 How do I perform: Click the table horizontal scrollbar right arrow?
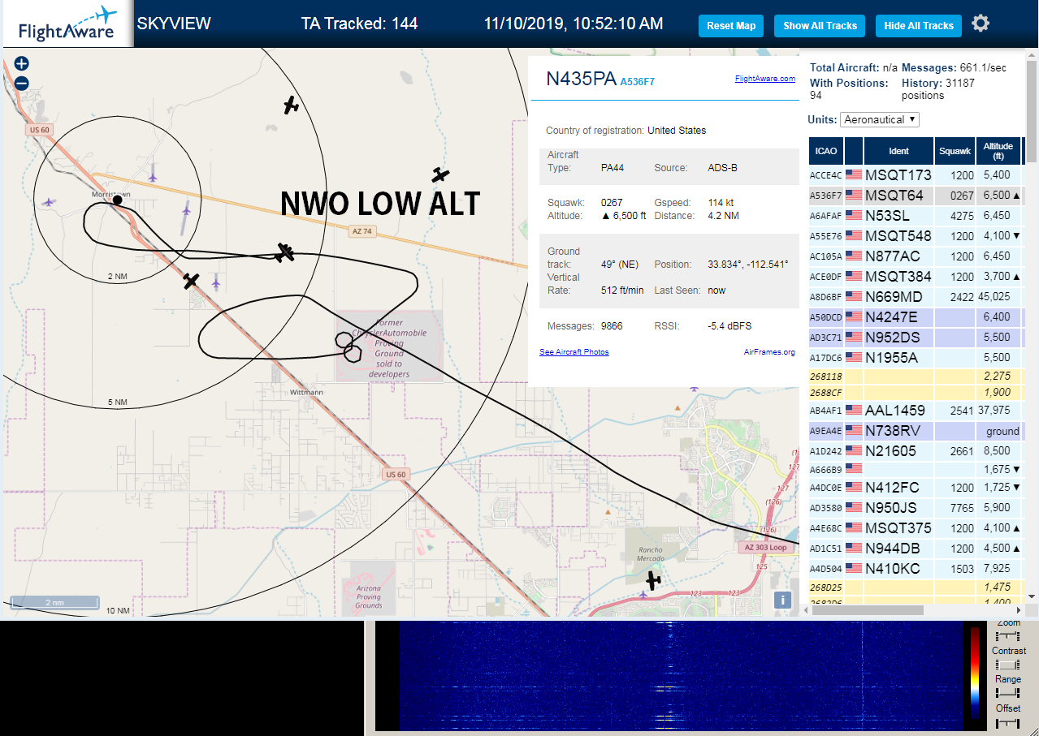click(1020, 609)
